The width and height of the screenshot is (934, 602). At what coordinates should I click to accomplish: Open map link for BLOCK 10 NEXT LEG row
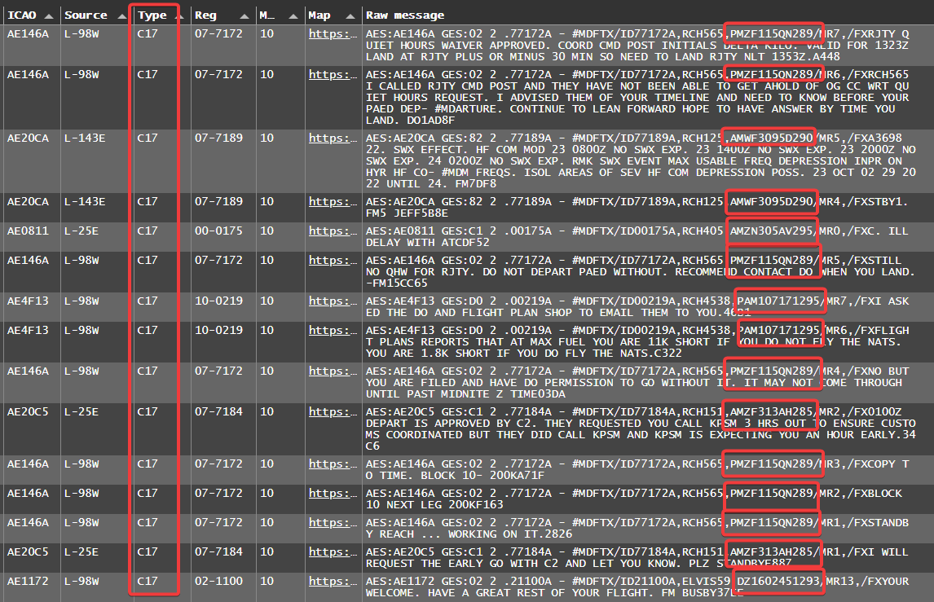click(x=333, y=493)
